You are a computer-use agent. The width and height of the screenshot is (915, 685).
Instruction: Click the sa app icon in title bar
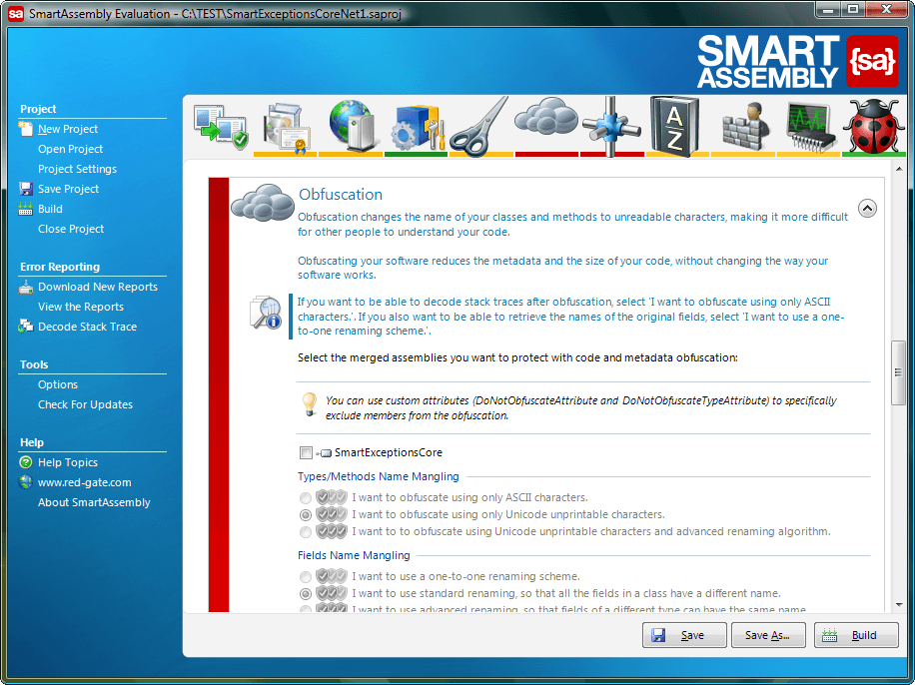coord(16,13)
